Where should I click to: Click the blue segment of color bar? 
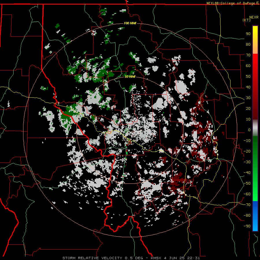(255, 216)
